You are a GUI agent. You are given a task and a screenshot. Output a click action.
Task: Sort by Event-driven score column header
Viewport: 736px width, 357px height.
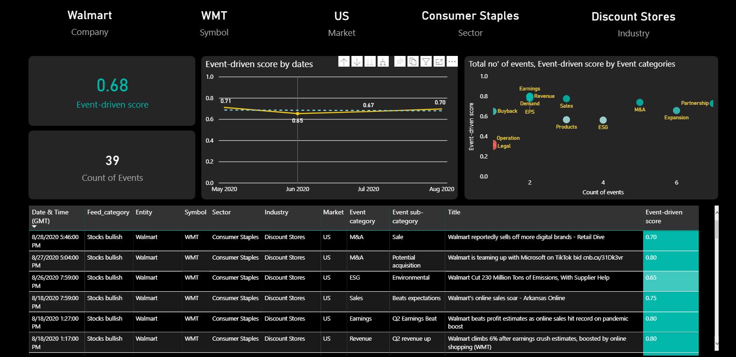tap(664, 217)
